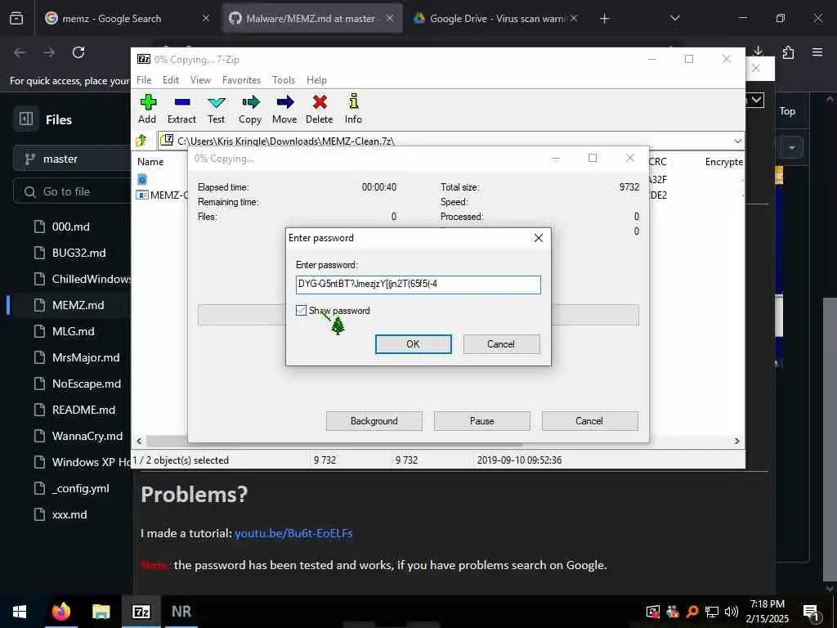Open the View menu in 7-Zip
837x628 pixels.
[201, 80]
